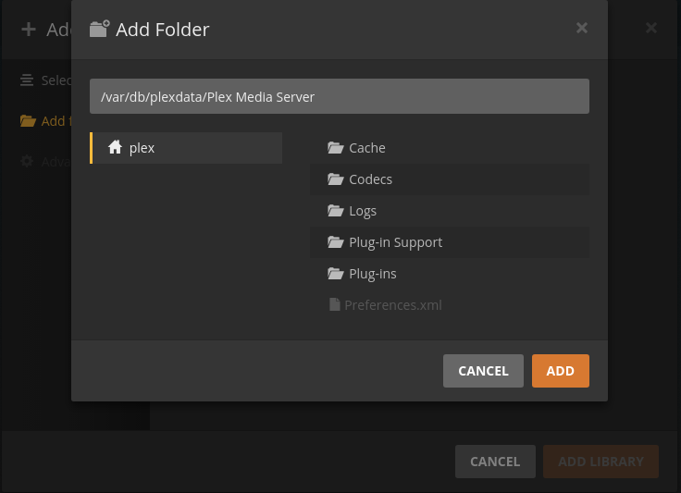
Task: Click the Add Folder dialog title icon
Action: 99,29
